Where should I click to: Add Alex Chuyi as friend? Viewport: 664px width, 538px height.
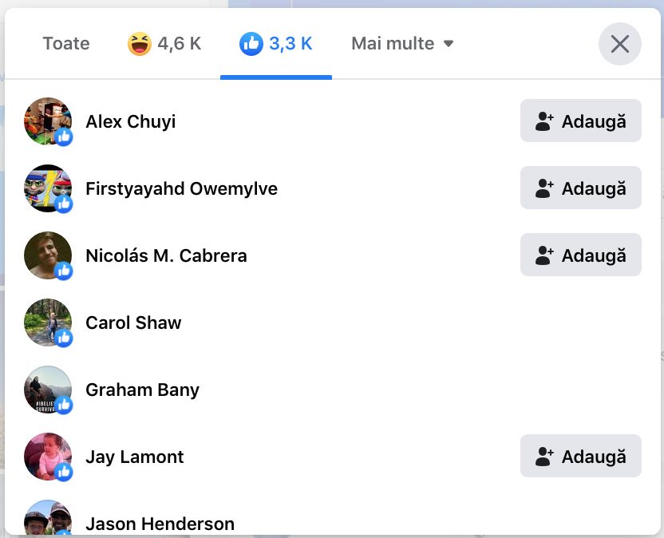580,121
